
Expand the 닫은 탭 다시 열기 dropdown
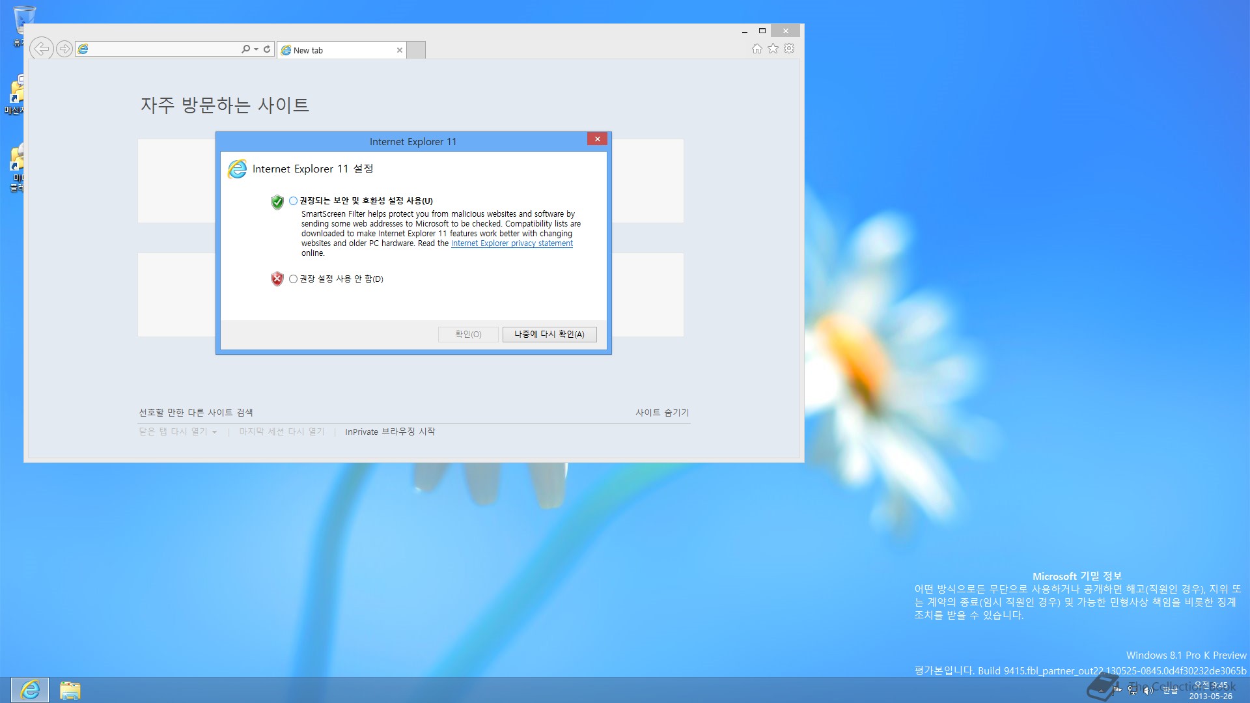[178, 432]
